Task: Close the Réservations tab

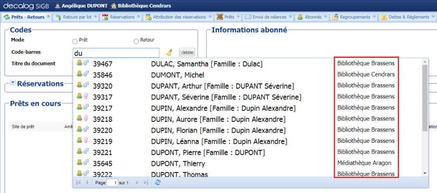Action: [x=139, y=17]
